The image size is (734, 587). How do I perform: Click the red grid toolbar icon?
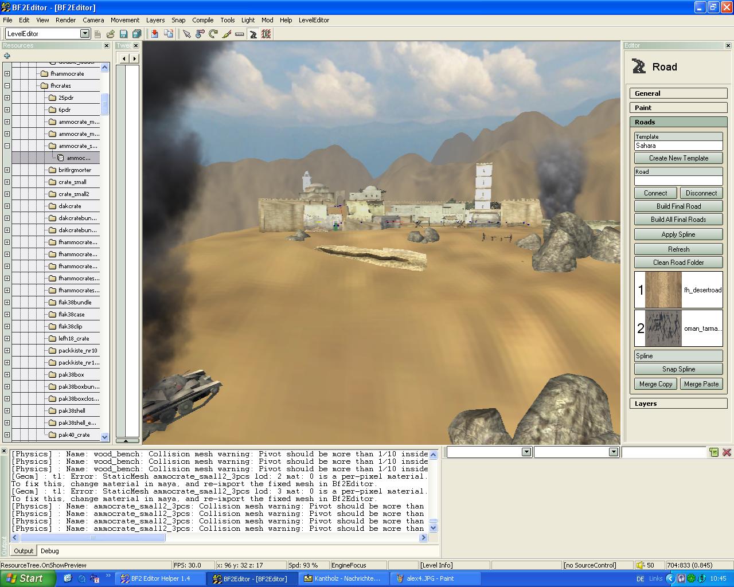(x=266, y=34)
